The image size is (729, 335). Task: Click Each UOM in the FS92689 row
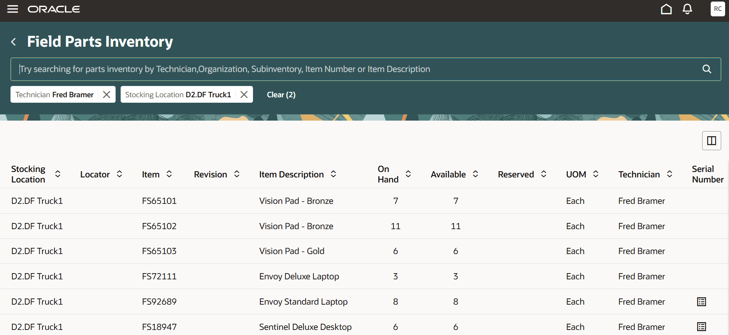[575, 302]
